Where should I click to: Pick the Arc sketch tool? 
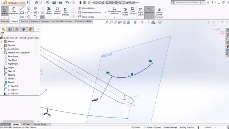point(29,13)
